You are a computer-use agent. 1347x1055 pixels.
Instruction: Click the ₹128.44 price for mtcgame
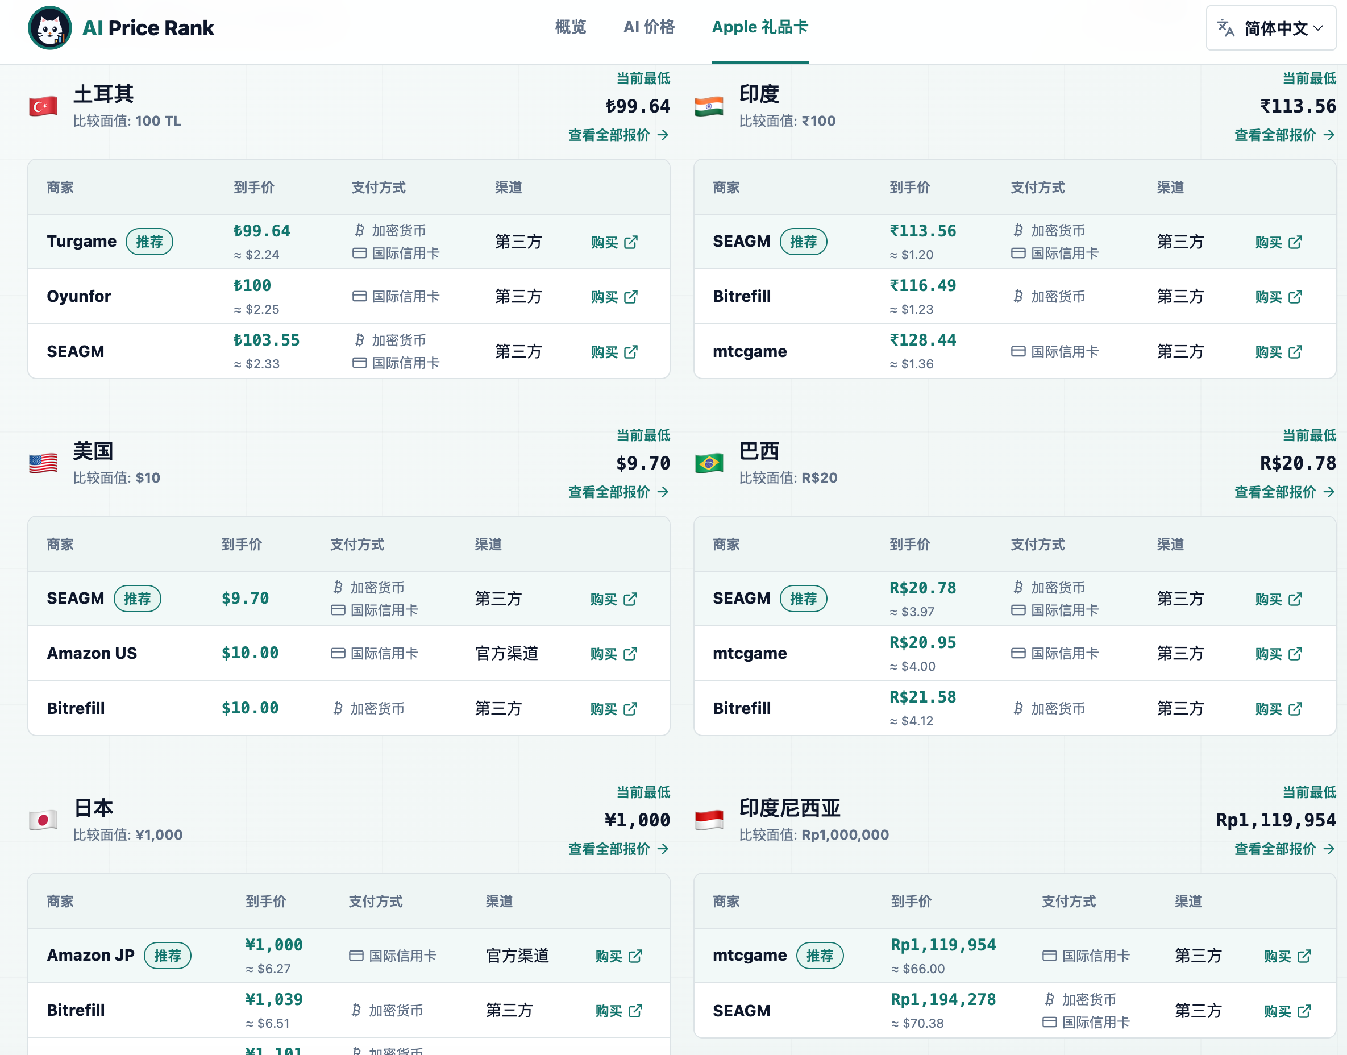(x=922, y=340)
